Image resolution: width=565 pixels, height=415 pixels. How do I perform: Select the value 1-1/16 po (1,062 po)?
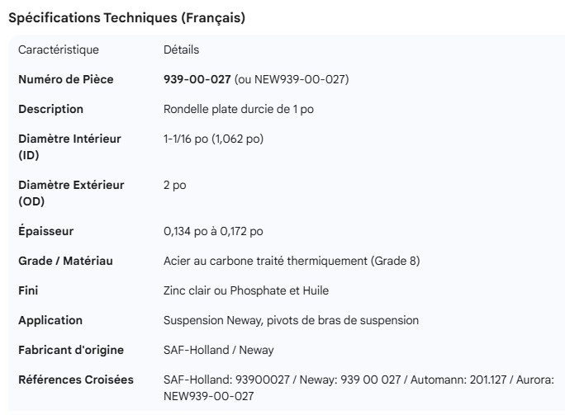213,139
